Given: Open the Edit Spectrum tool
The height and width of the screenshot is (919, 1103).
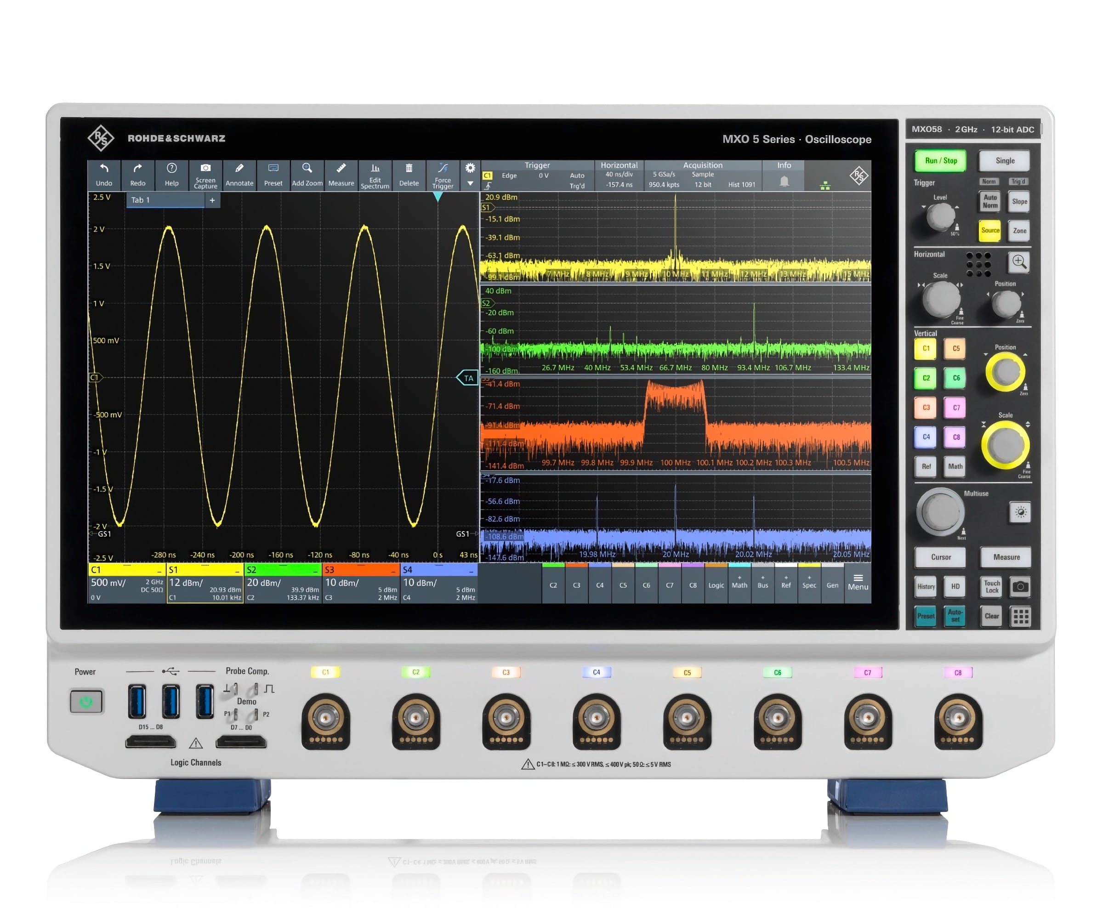Looking at the screenshot, I should point(375,175).
